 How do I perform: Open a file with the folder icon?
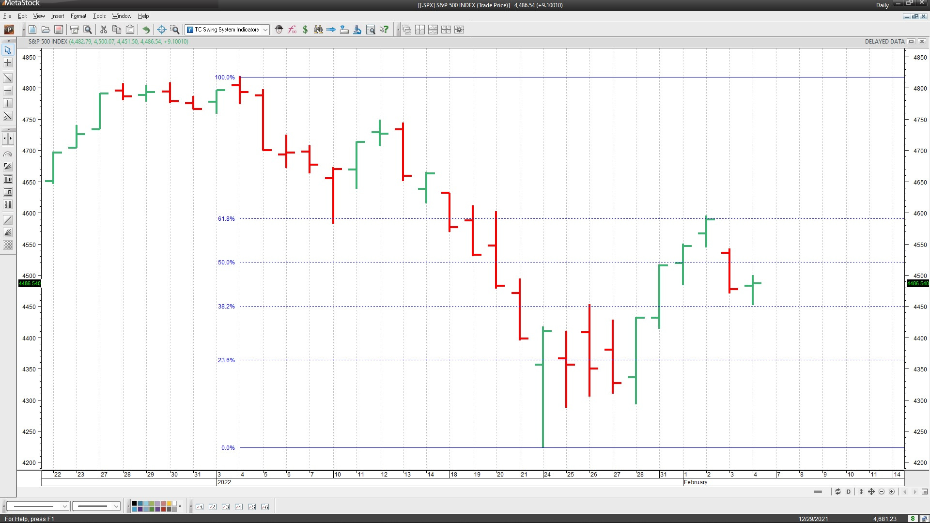tap(46, 30)
